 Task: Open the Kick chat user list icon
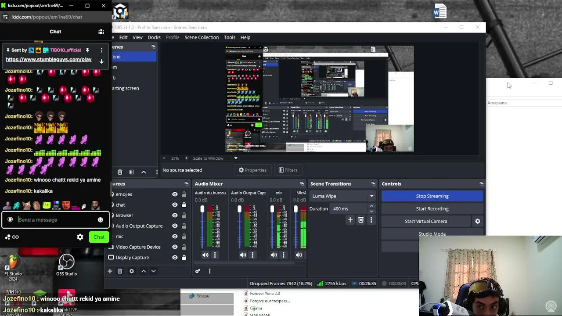pyautogui.click(x=101, y=32)
